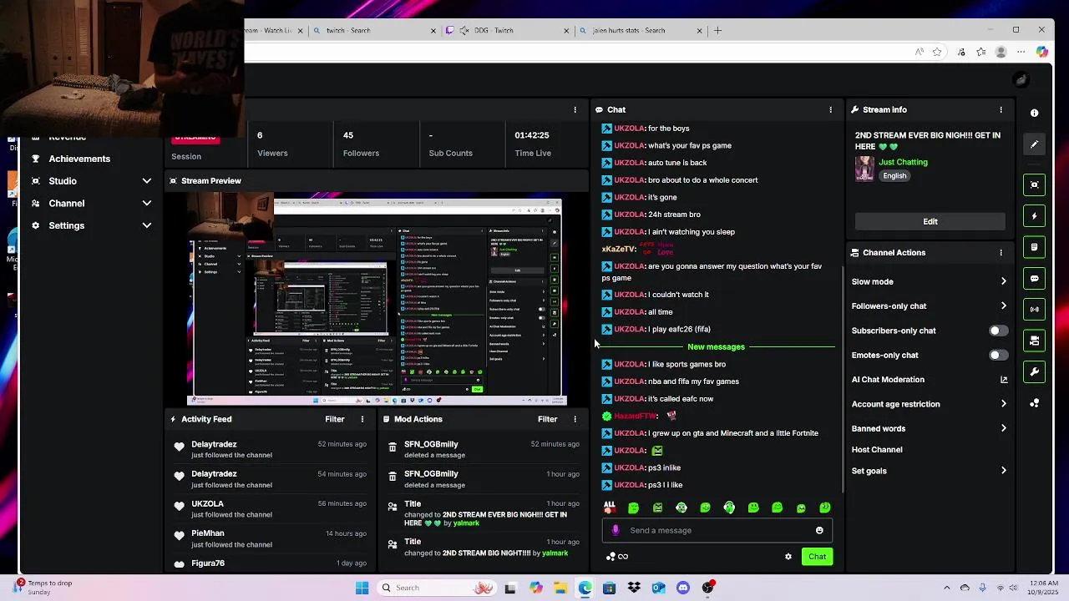
Task: Click the taskbar Search box
Action: 436,588
